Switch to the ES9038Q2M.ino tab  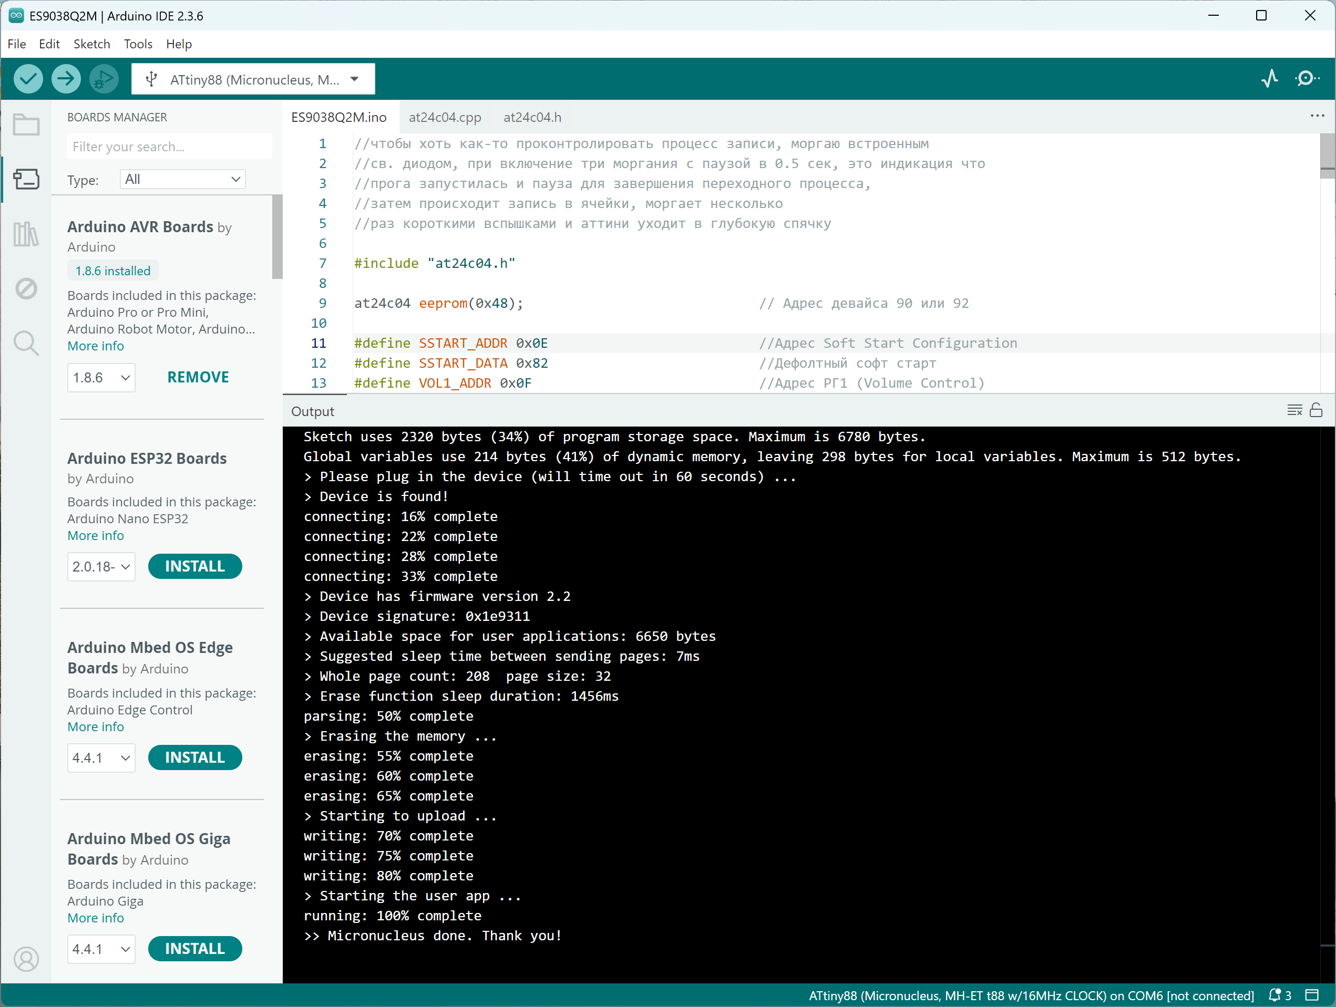pos(339,117)
